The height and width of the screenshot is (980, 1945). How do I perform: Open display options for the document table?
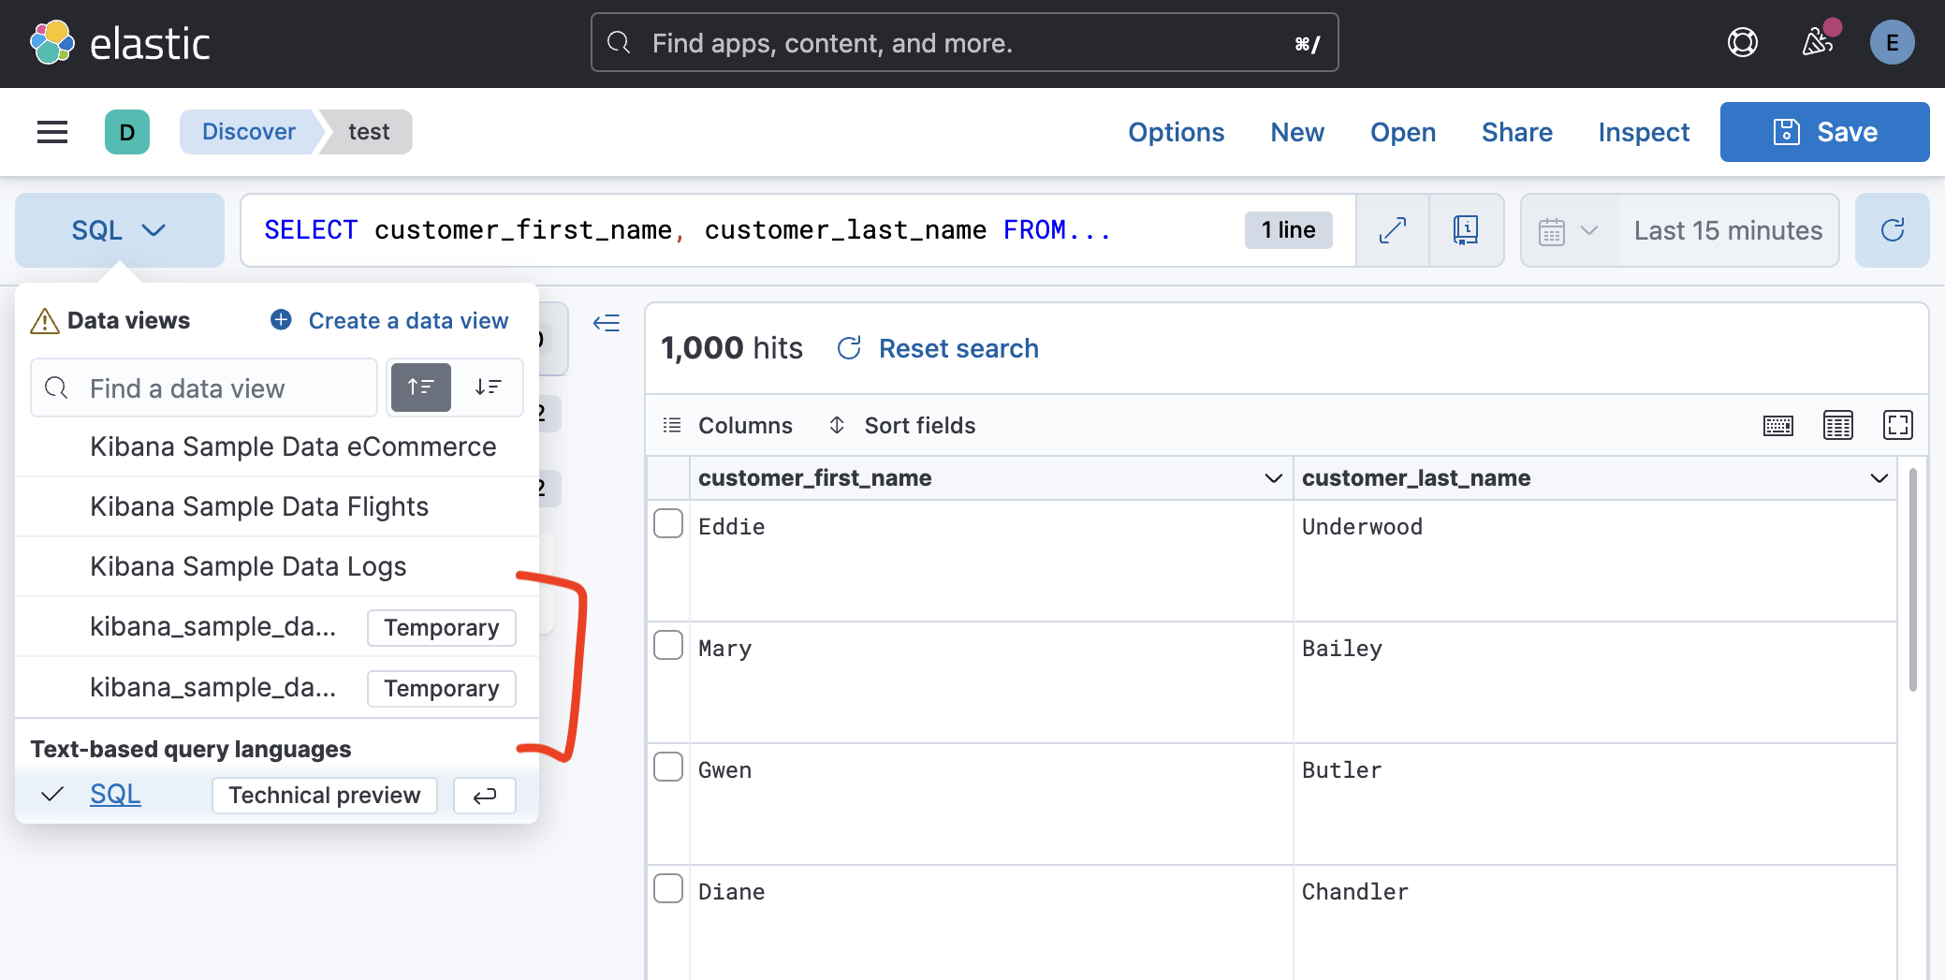point(1837,425)
